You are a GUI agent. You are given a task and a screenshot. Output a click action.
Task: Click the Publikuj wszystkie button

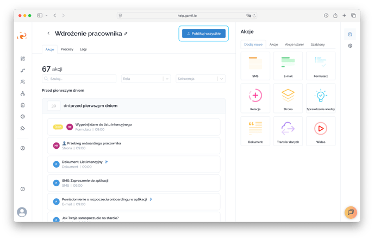pos(204,34)
